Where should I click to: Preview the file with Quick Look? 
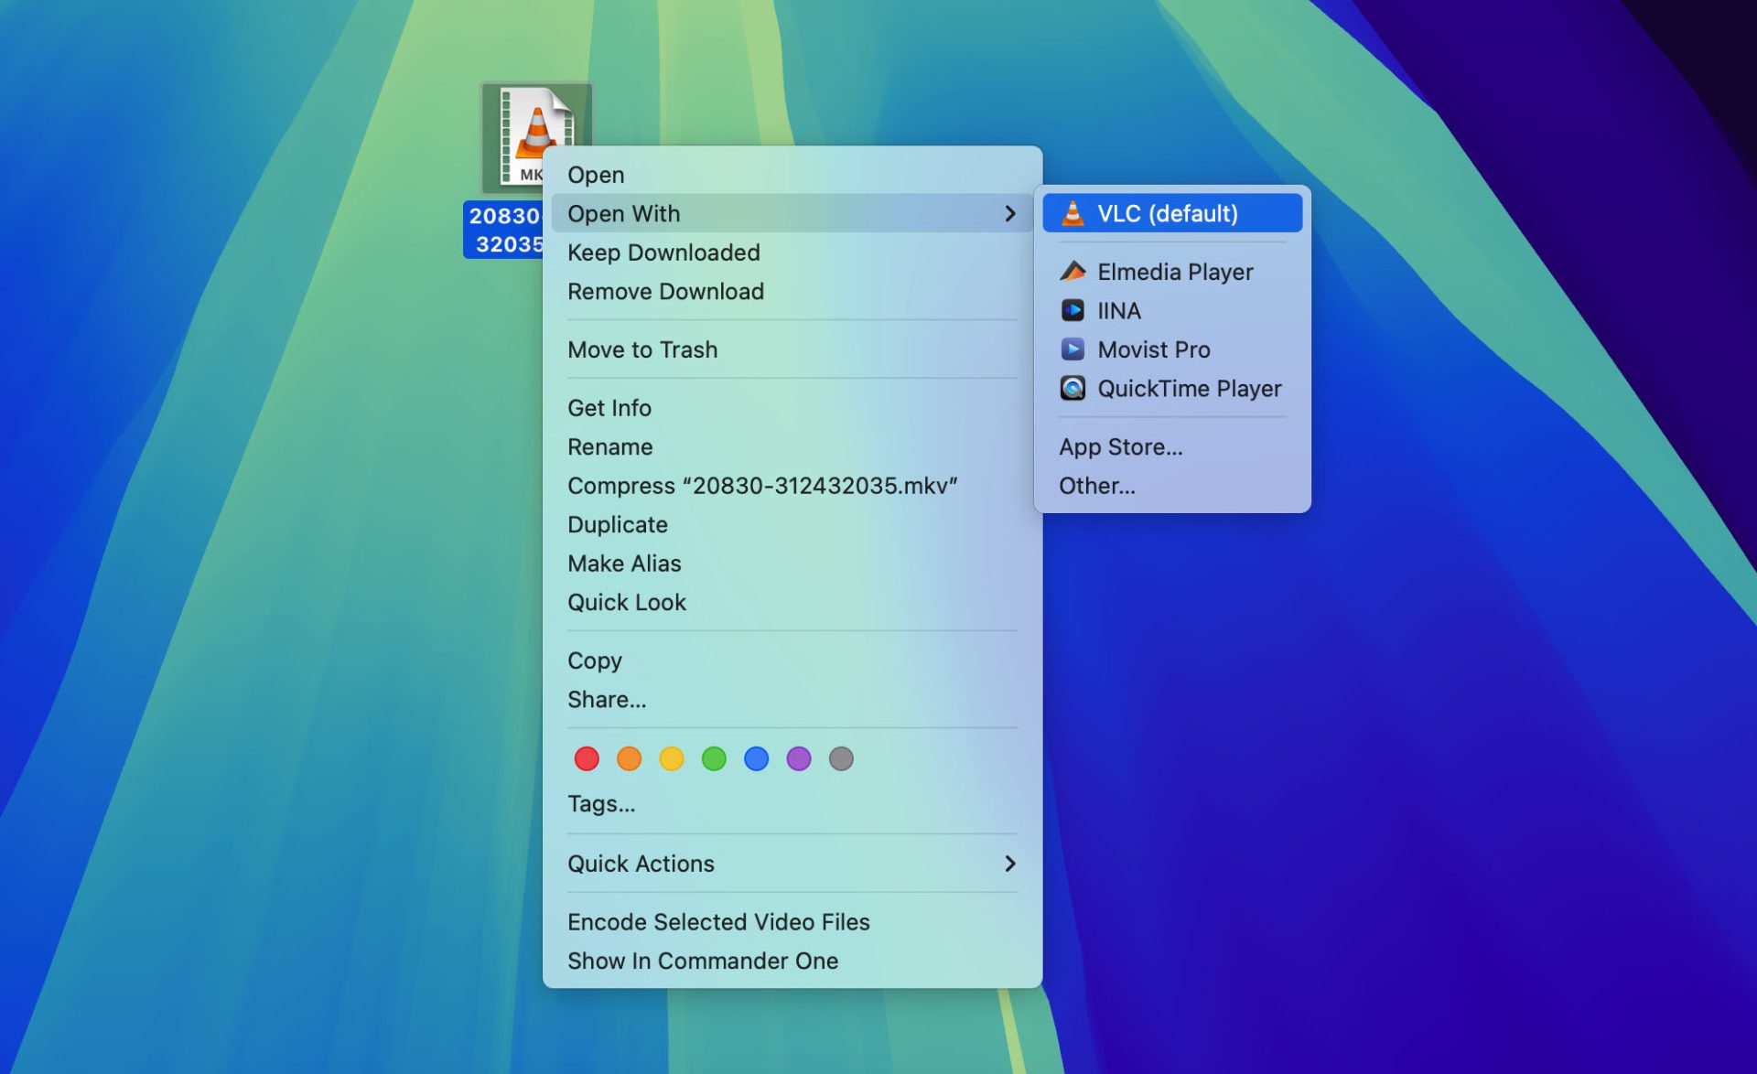tap(628, 601)
